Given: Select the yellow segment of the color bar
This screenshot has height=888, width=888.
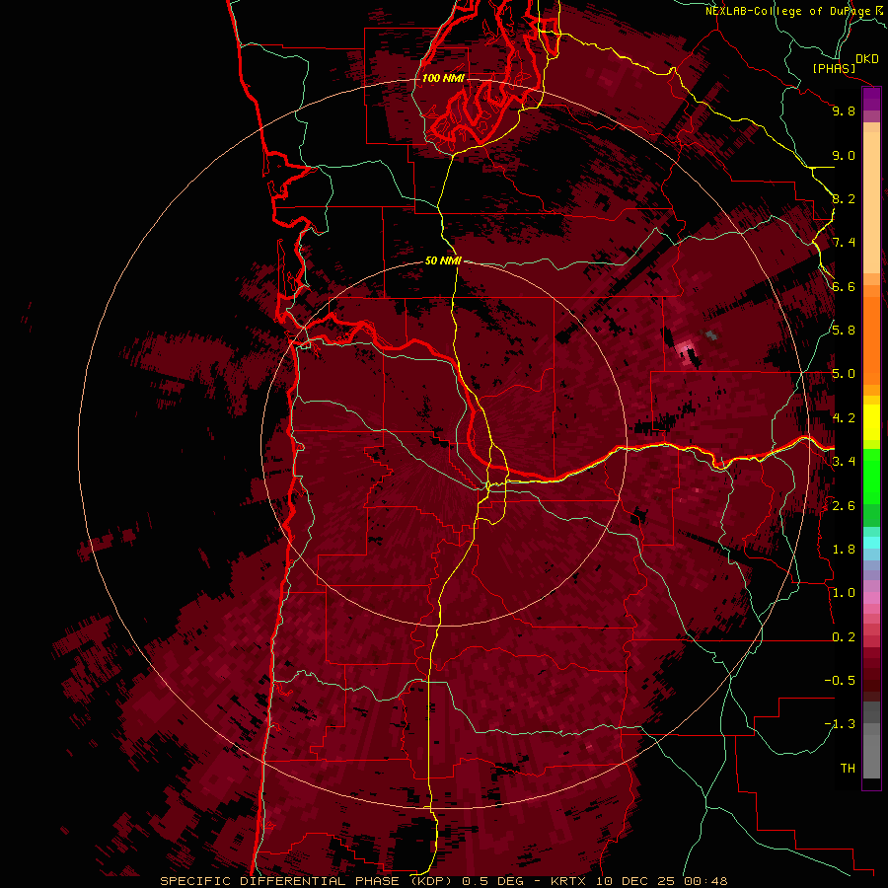Looking at the screenshot, I should pyautogui.click(x=871, y=422).
